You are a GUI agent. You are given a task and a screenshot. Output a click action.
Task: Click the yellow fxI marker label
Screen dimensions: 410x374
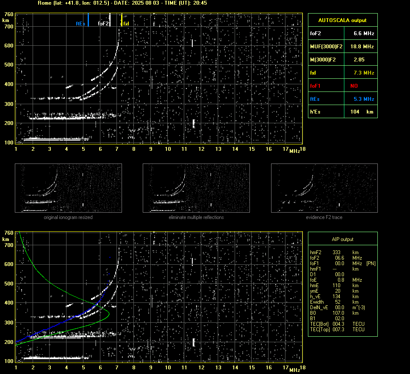(x=126, y=24)
